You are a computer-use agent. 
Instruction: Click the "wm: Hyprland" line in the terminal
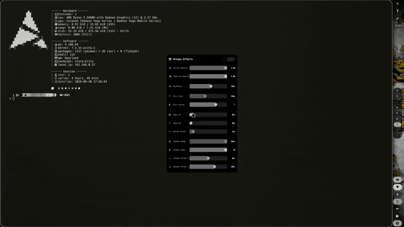click(x=66, y=58)
